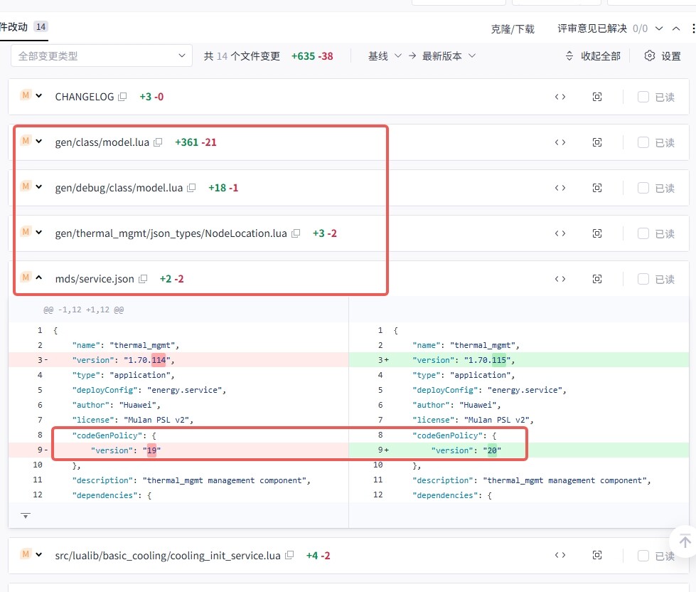
Task: Mark mds/service.json as read
Action: 643,279
